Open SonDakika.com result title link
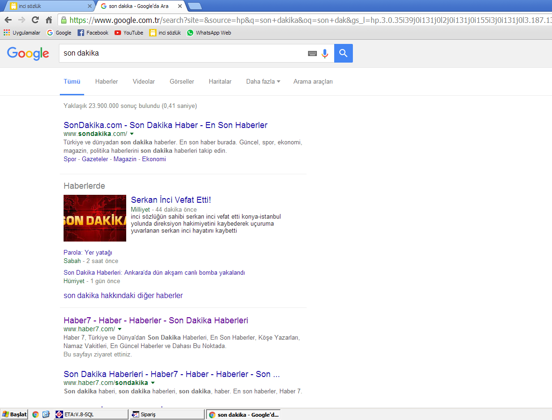The width and height of the screenshot is (552, 420). click(x=165, y=125)
